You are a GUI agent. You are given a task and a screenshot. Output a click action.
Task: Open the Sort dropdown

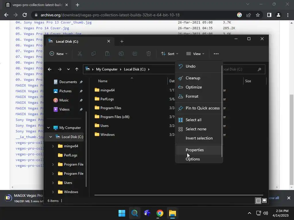tap(169, 54)
